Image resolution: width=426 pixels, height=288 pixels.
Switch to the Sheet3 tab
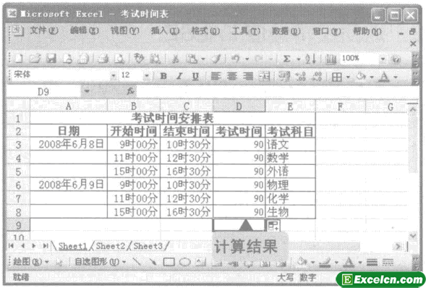pos(148,246)
